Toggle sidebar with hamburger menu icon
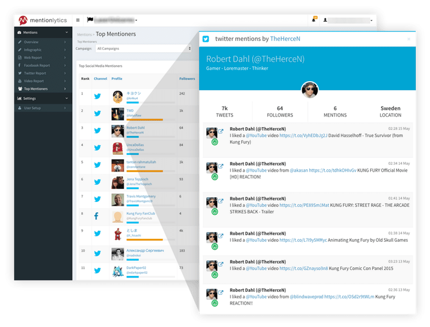Viewport: 430px width, 327px height. [78, 20]
